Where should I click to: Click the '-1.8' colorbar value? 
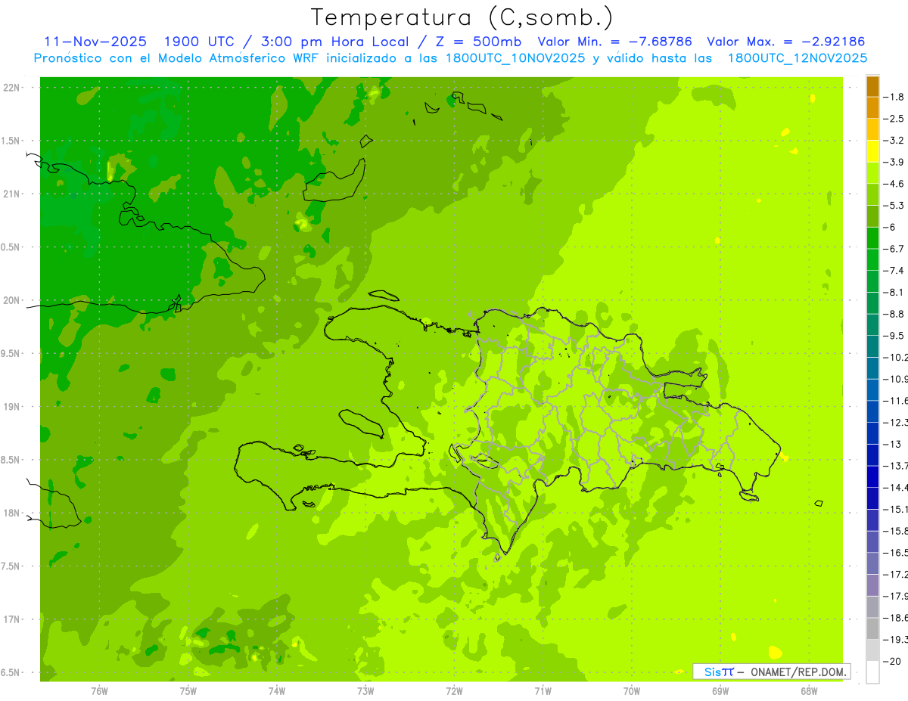894,97
